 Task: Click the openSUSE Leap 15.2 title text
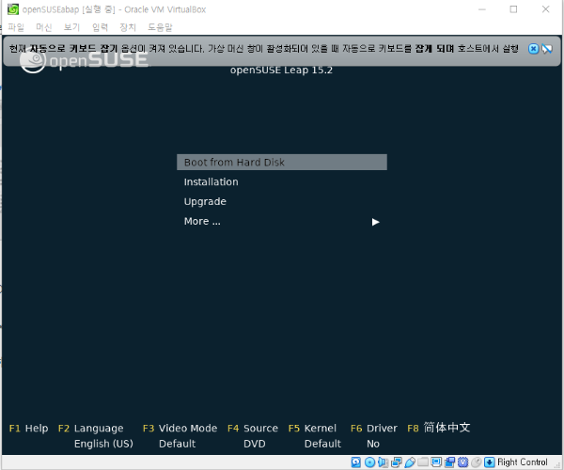click(281, 70)
